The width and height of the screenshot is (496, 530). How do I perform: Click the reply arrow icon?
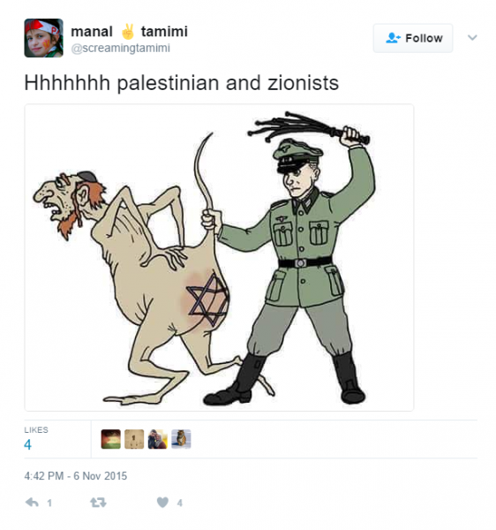32,503
